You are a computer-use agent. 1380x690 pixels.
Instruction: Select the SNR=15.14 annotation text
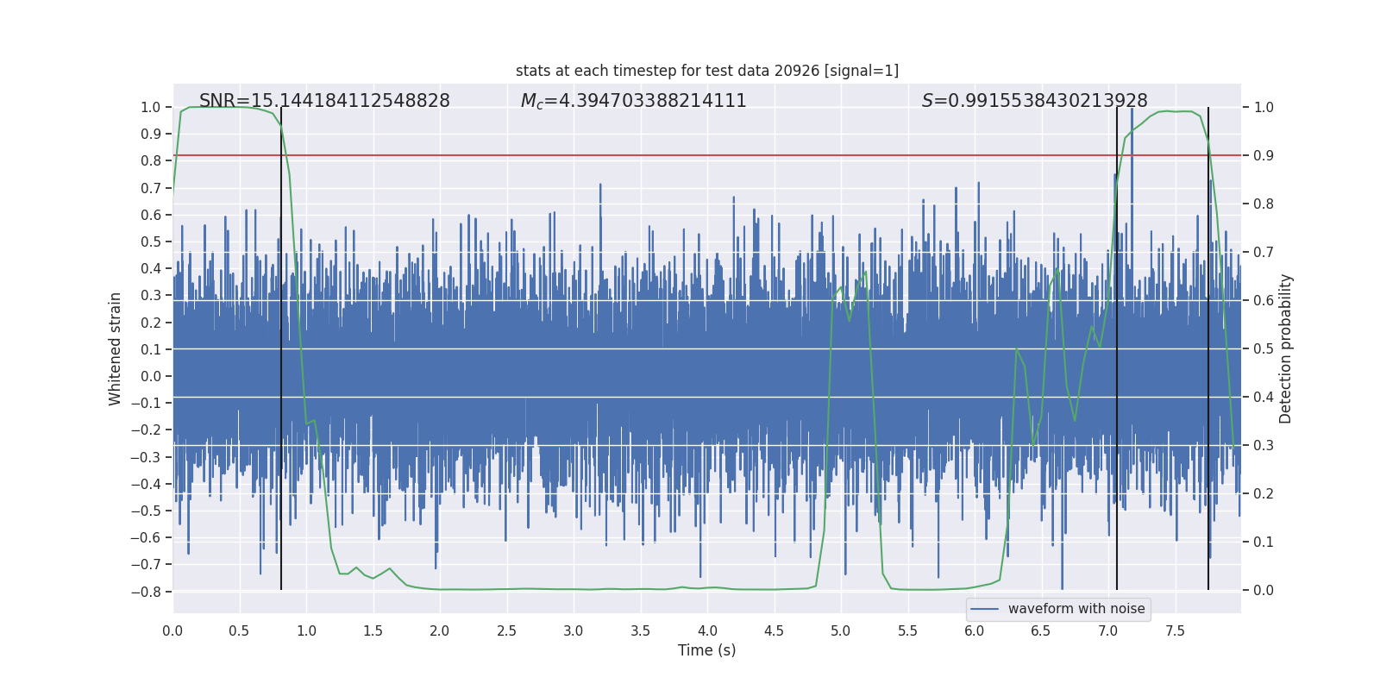324,101
